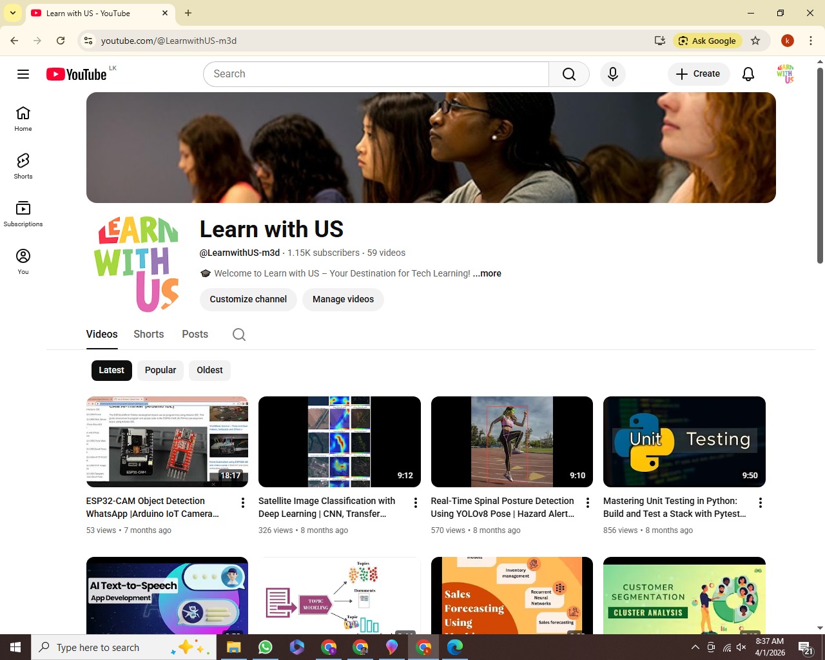Screen dimensions: 825x660
Task: Open the Posts tab
Action: click(x=195, y=334)
